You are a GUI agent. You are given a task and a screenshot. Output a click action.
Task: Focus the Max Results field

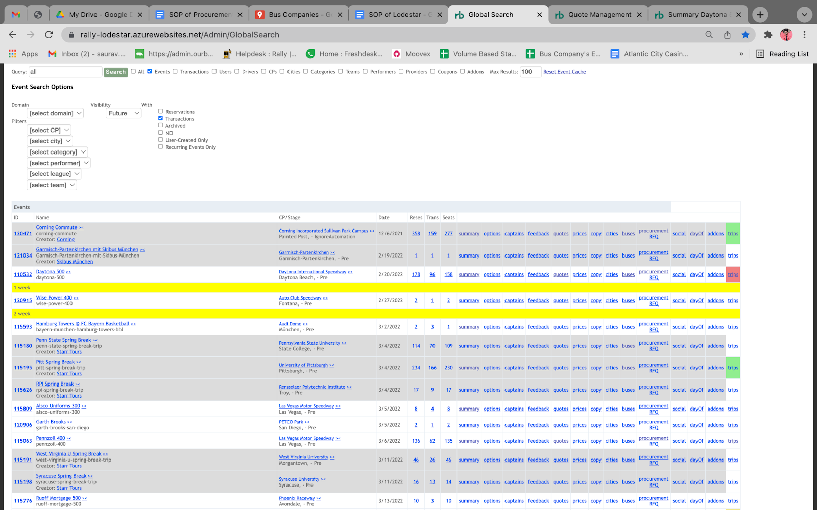(530, 72)
